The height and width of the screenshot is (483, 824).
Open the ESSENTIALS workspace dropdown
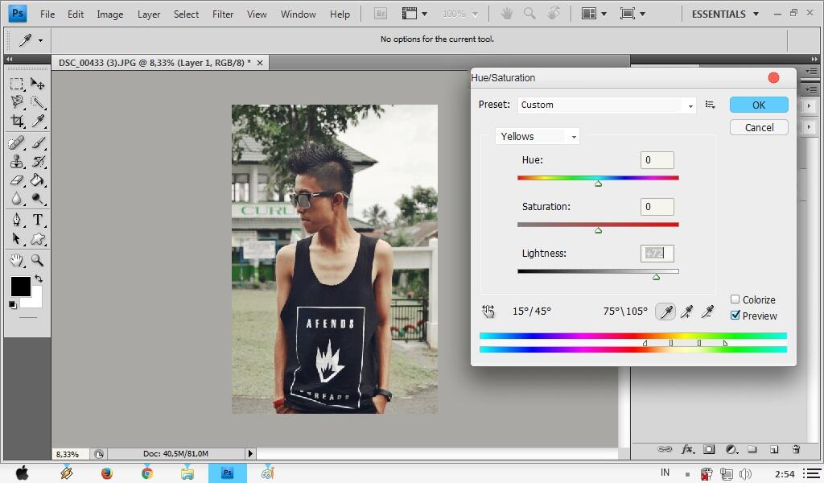[725, 14]
